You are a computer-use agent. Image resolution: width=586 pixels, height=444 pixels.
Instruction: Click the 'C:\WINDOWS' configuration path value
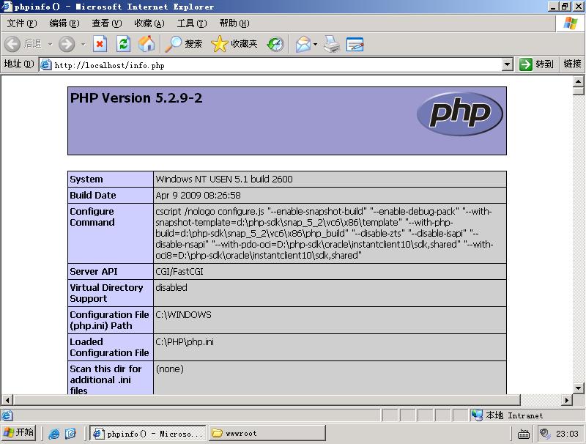click(x=183, y=315)
